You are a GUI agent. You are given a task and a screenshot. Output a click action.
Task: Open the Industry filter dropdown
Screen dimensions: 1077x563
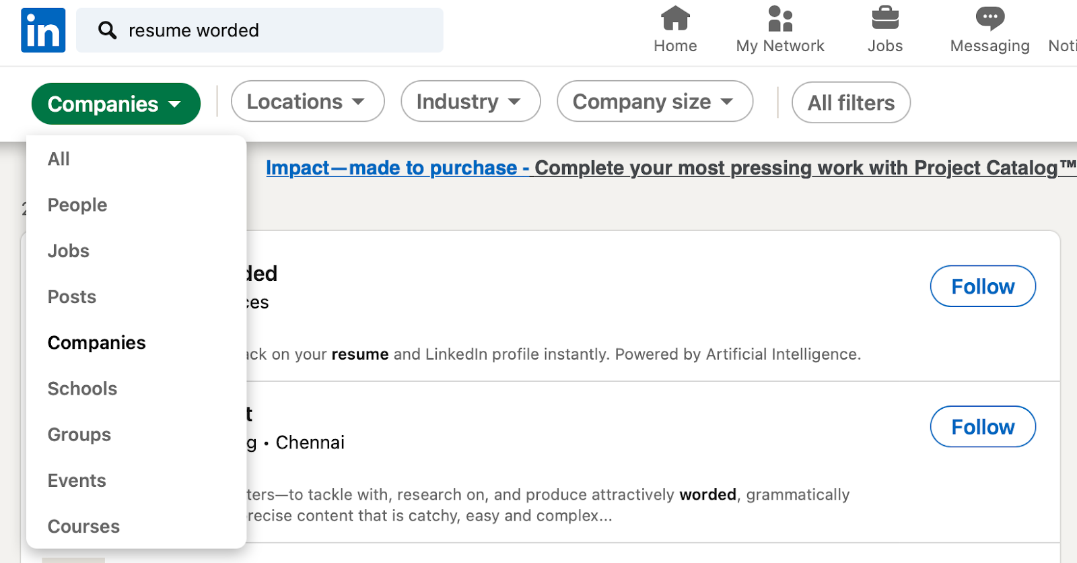pos(470,102)
